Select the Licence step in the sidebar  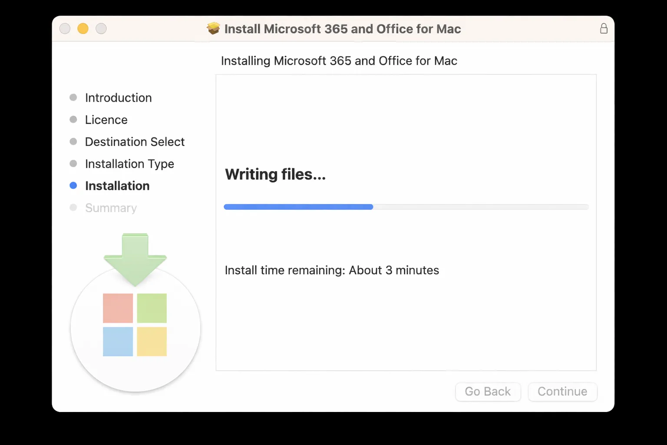click(x=106, y=120)
